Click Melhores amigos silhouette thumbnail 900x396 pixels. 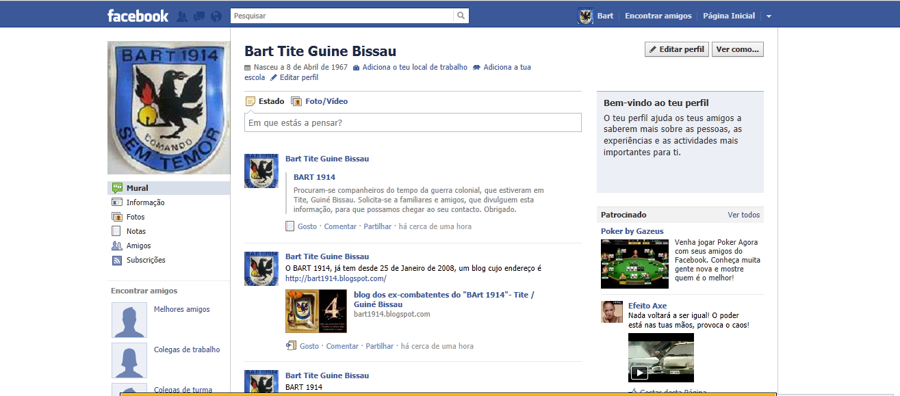pos(129,320)
